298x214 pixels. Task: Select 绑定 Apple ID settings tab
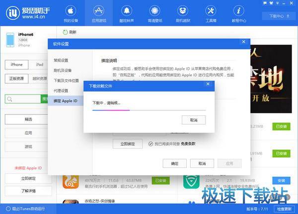point(66,101)
